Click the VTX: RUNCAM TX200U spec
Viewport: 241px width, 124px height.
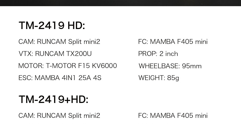coord(55,54)
